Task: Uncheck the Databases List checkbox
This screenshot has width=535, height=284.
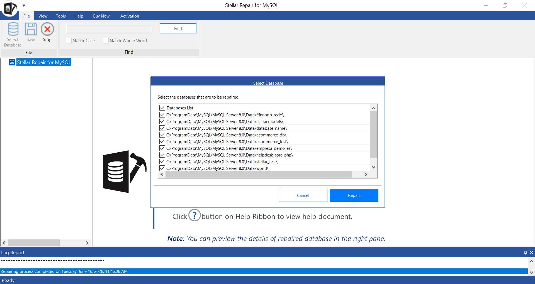Action: (x=162, y=108)
